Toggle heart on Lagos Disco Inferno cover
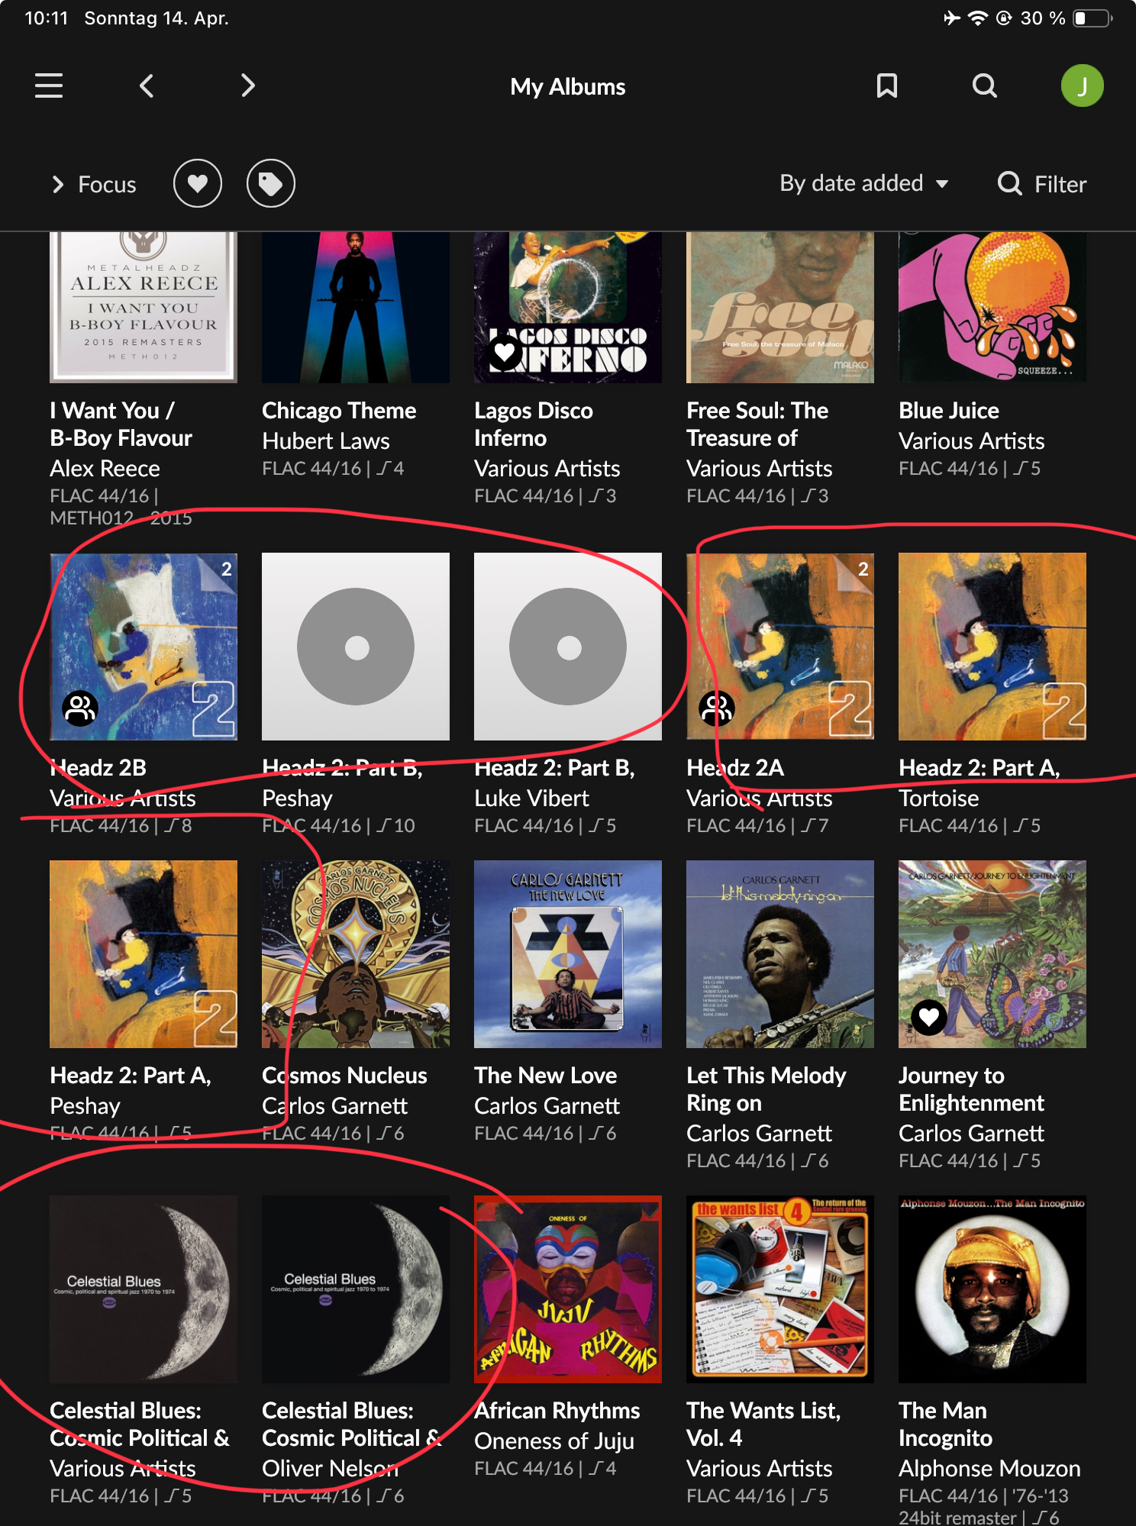The height and width of the screenshot is (1526, 1136). pyautogui.click(x=505, y=353)
